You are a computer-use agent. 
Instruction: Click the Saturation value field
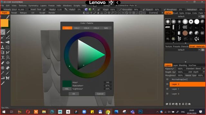coord(108,86)
